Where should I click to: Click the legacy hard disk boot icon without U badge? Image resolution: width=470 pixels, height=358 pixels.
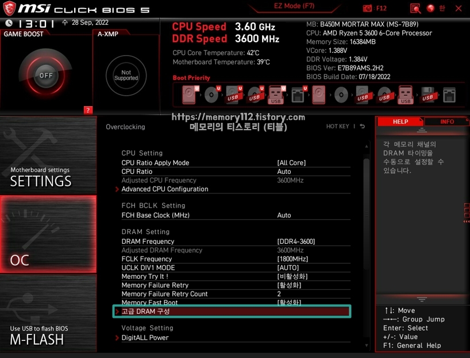pos(319,95)
